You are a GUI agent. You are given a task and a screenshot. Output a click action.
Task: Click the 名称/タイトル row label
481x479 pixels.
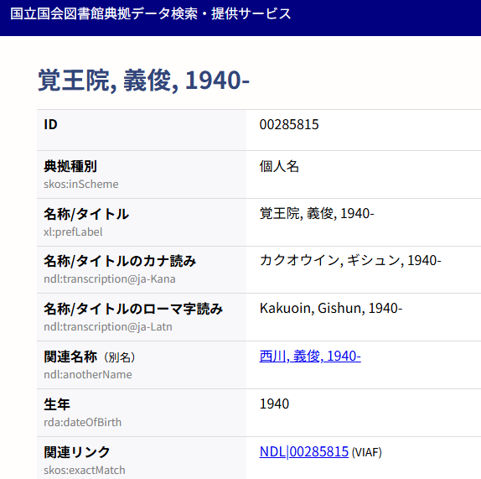(x=86, y=214)
